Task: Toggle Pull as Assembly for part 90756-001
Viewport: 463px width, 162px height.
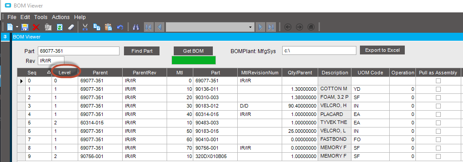Action: tap(438, 148)
